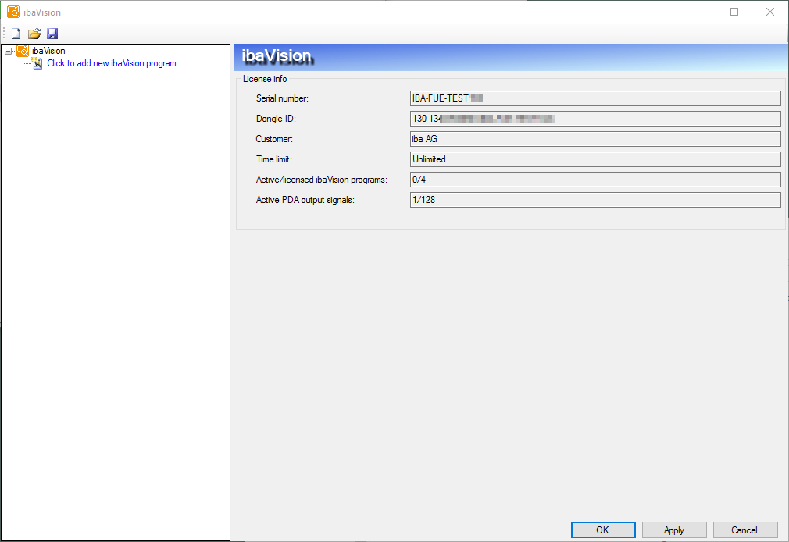Collapse the ibaVision tree root node
Image resolution: width=789 pixels, height=542 pixels.
(8, 51)
